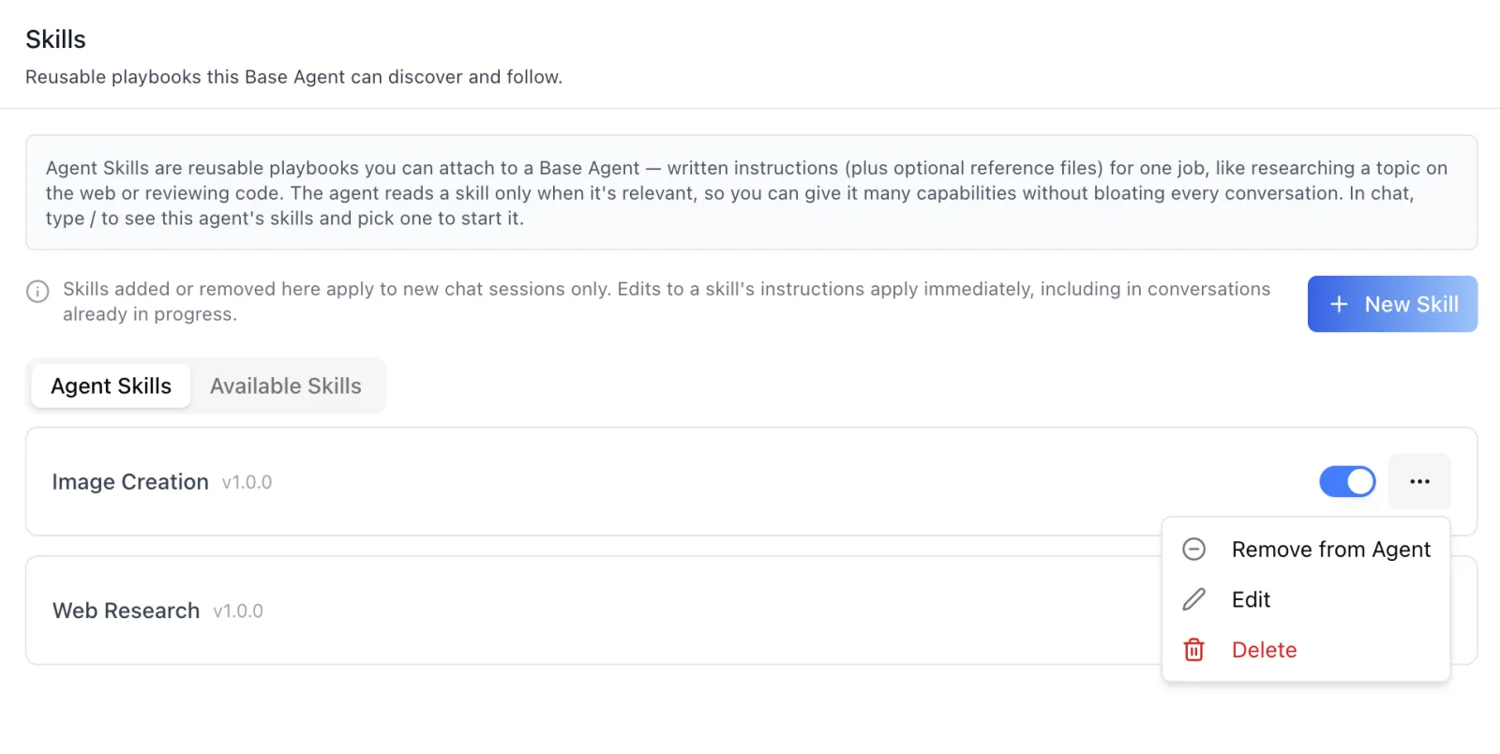Click the info circle icon beside skills note

(37, 291)
